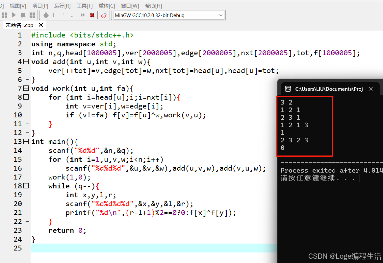This screenshot has width=383, height=263.
Task: Click the 'return 0;' line
Action: pyautogui.click(x=67, y=230)
